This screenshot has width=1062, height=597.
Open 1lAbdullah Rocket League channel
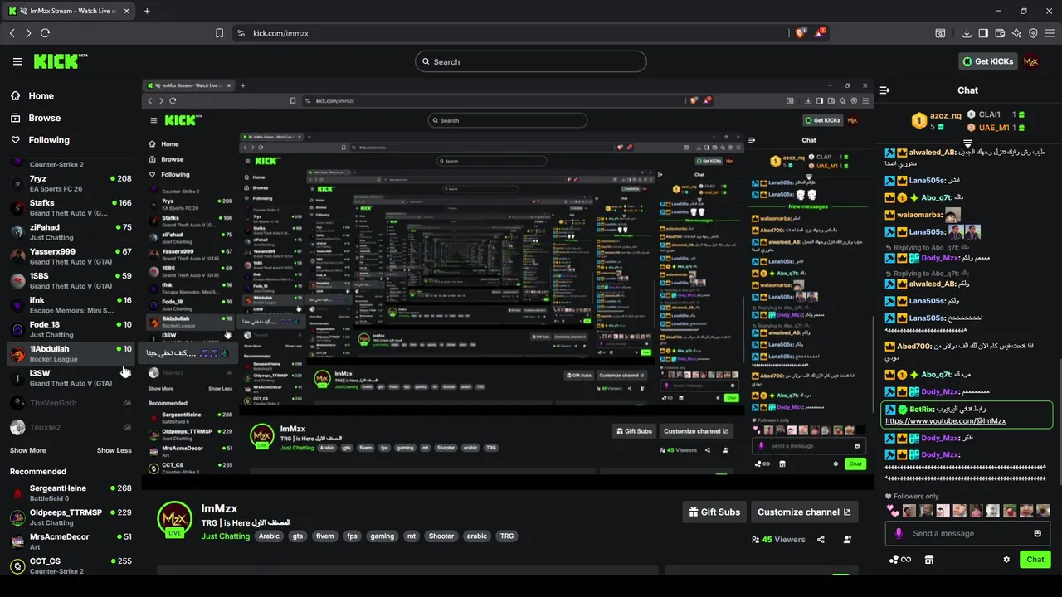click(71, 353)
